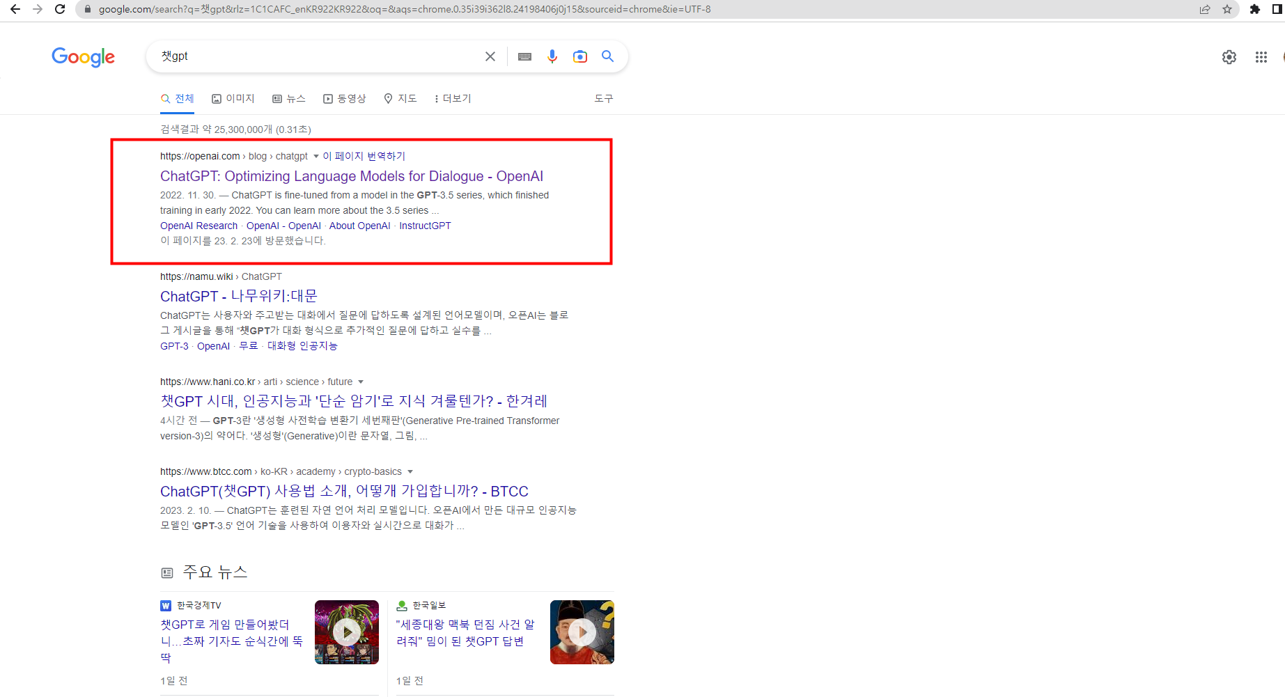Image resolution: width=1285 pixels, height=697 pixels.
Task: Click the browser address bar URL
Action: click(404, 9)
